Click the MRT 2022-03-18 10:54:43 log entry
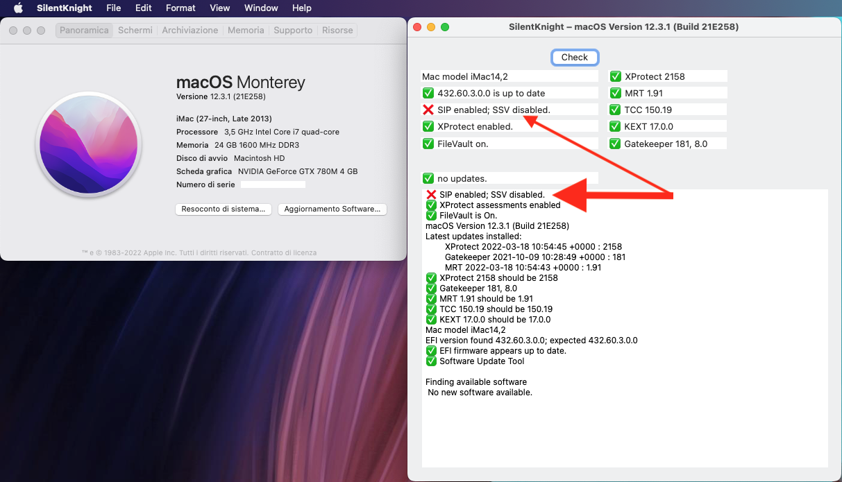Image resolution: width=842 pixels, height=482 pixels. [523, 268]
